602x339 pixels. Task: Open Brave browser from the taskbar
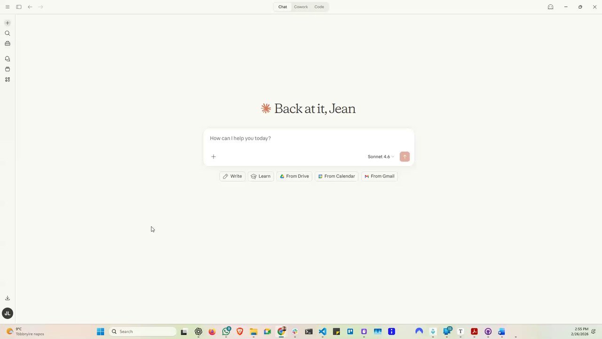[x=240, y=331]
